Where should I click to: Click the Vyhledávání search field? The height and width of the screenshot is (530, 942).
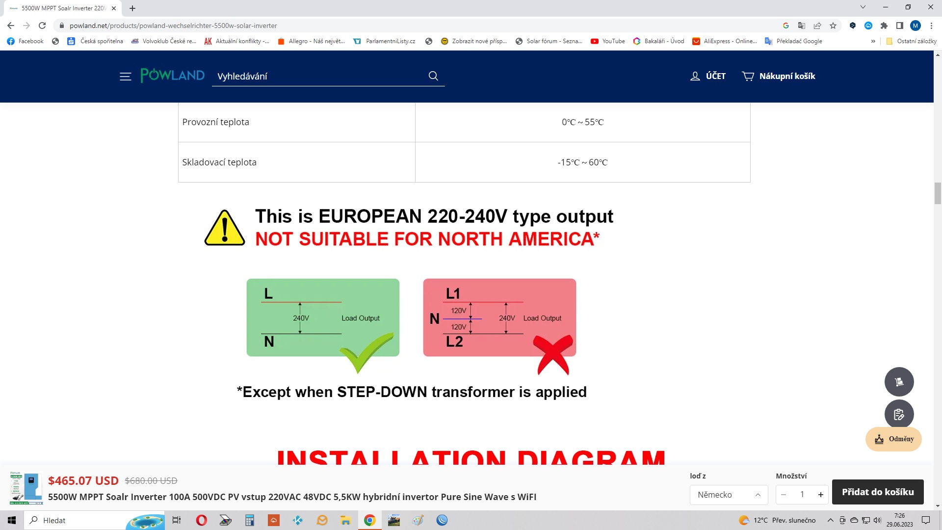tap(319, 76)
